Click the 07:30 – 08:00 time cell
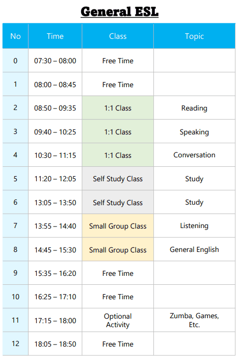Viewport: 238px width, 359px height. (55, 61)
